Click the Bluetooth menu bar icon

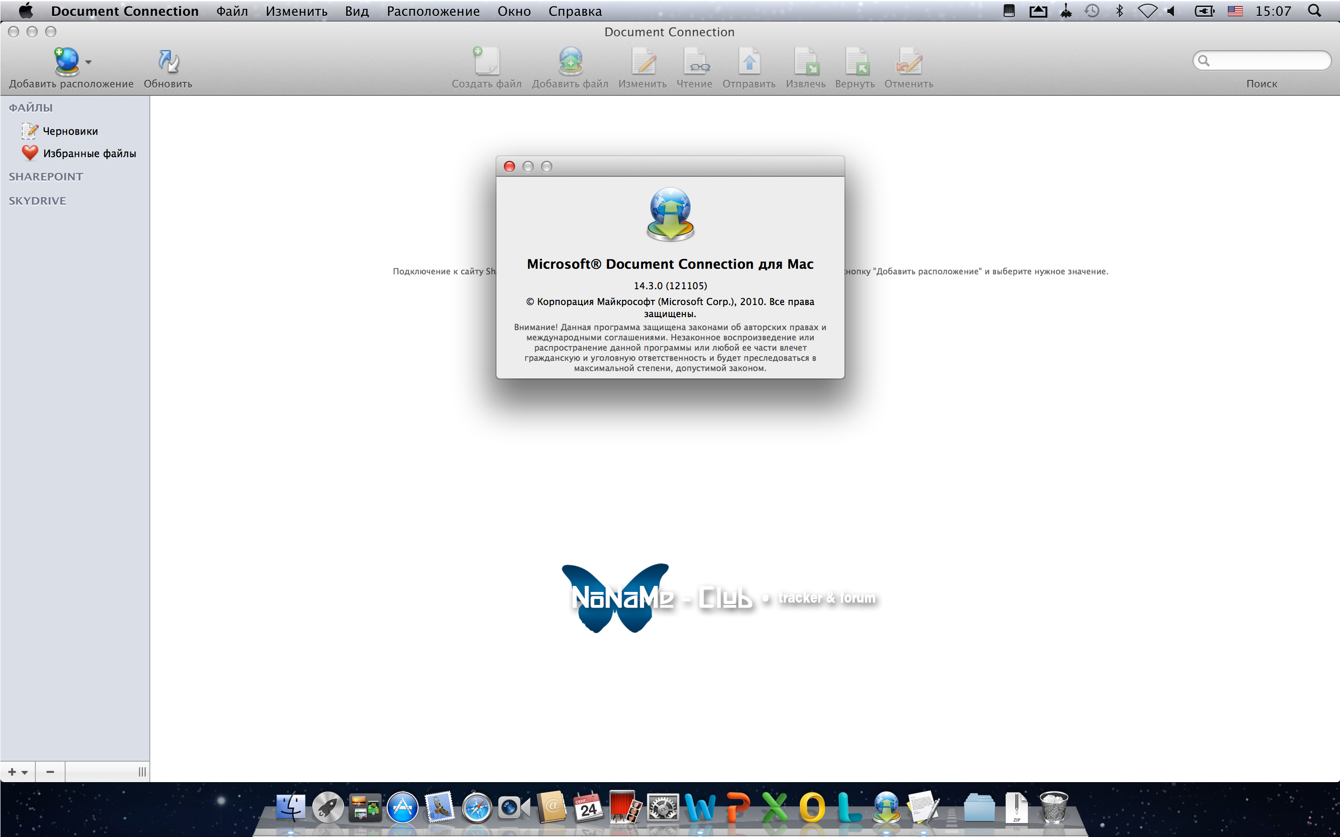pyautogui.click(x=1119, y=11)
